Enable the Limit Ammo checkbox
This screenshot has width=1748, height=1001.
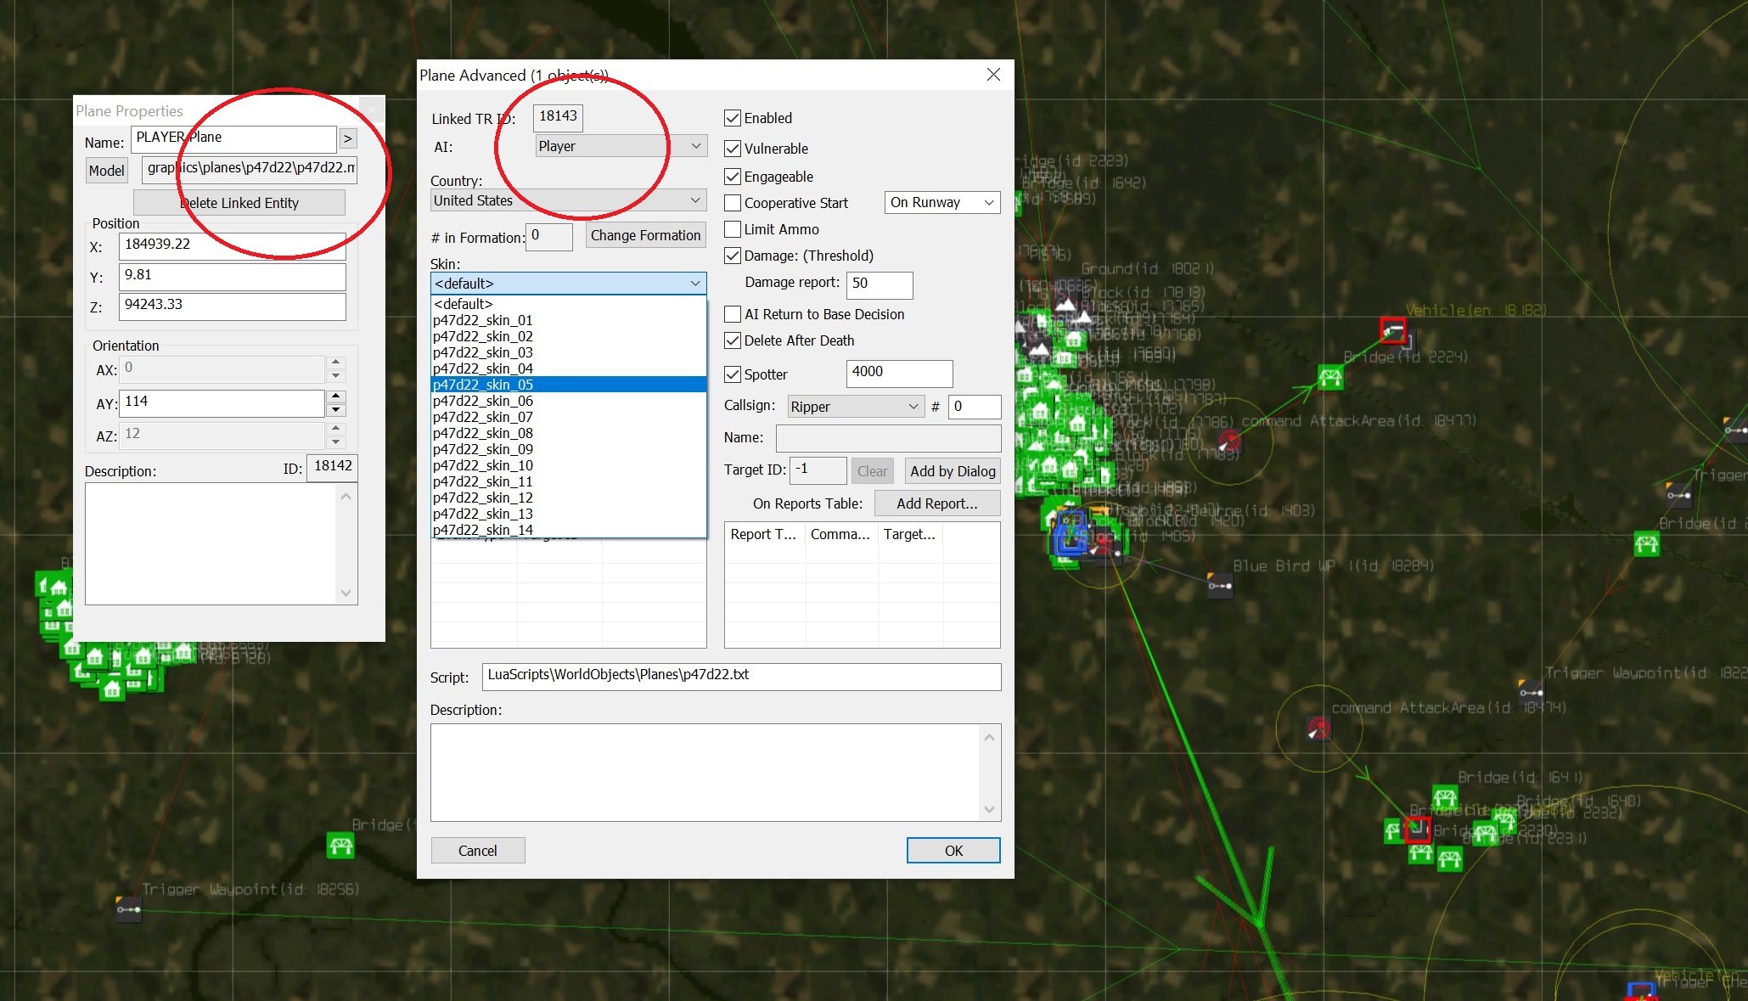(x=733, y=229)
